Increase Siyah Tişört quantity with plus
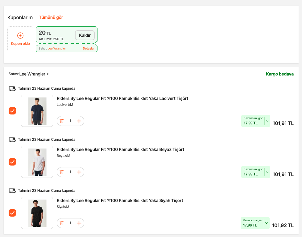Image resolution: width=302 pixels, height=237 pixels. point(79,223)
